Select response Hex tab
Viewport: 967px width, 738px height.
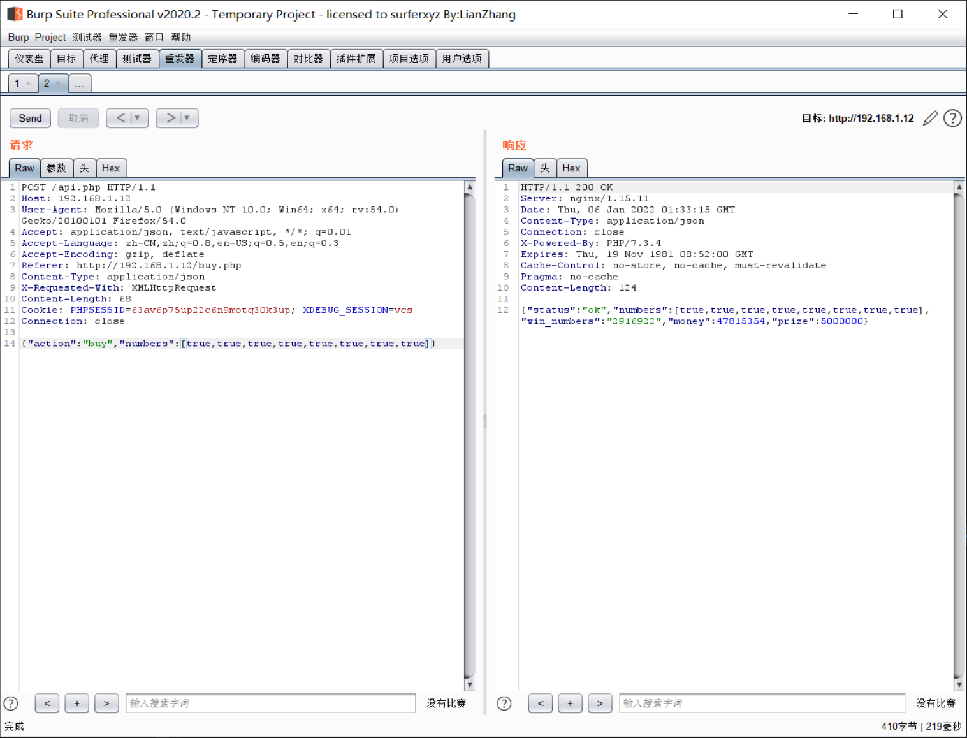(x=571, y=168)
